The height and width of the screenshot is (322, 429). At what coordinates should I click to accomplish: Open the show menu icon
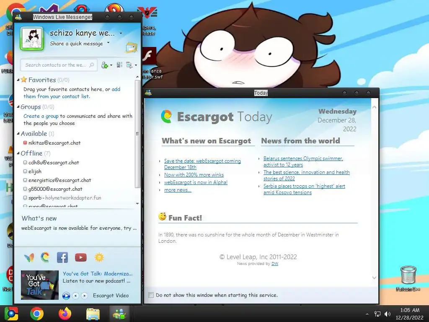click(x=129, y=65)
